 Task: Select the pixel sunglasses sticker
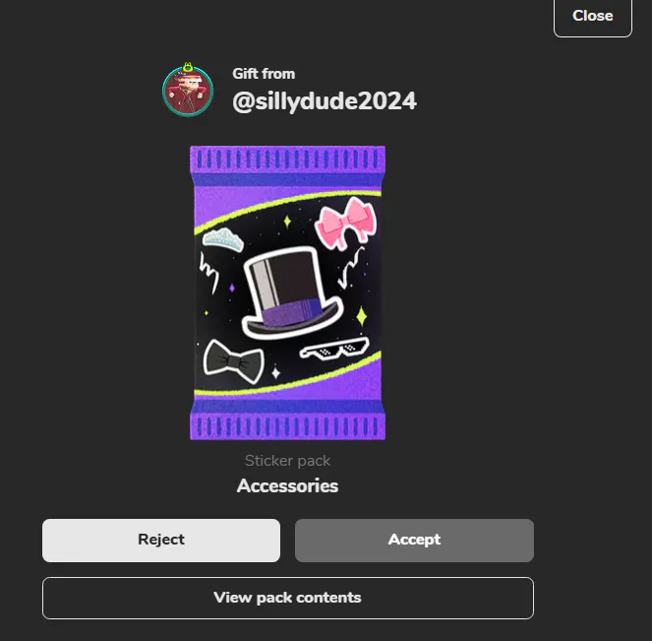pyautogui.click(x=334, y=350)
